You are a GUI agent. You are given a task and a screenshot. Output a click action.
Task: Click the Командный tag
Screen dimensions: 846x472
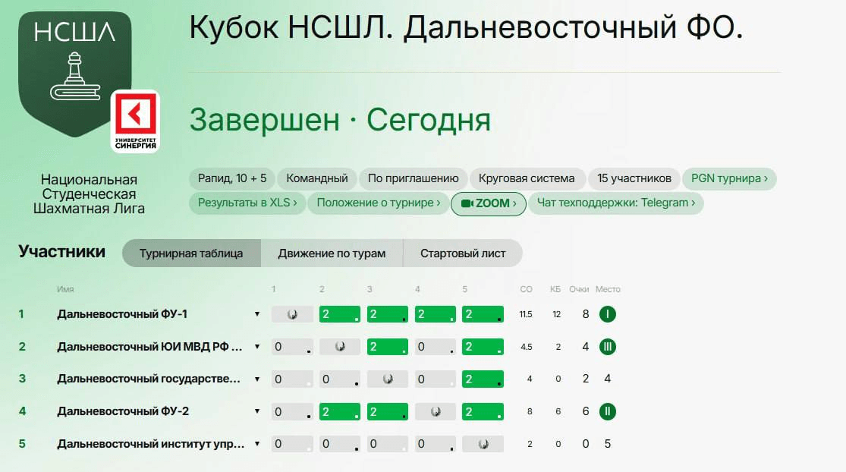(x=317, y=178)
